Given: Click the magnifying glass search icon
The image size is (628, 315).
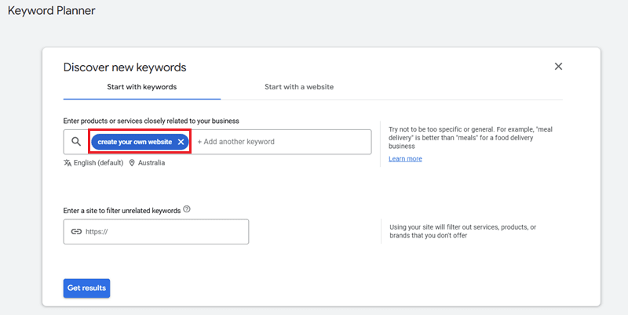Looking at the screenshot, I should pyautogui.click(x=76, y=142).
